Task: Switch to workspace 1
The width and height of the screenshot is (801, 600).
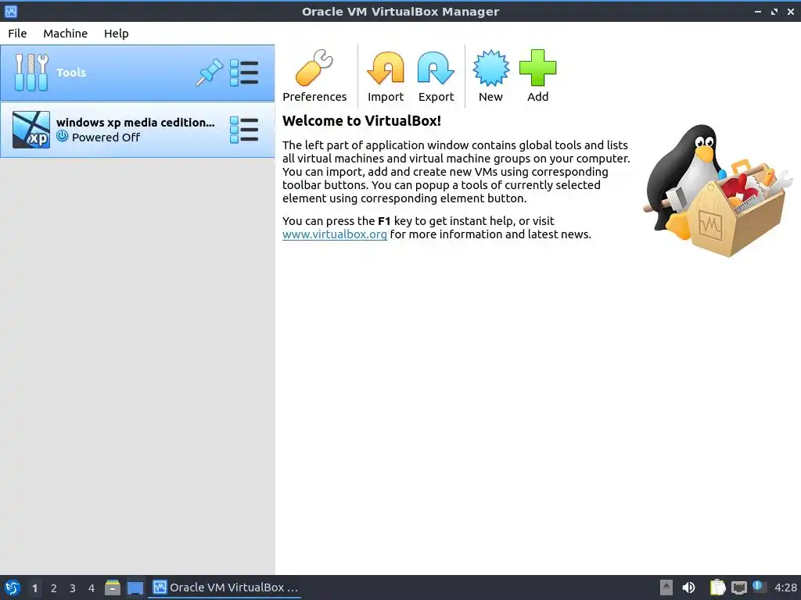Action: pos(34,588)
